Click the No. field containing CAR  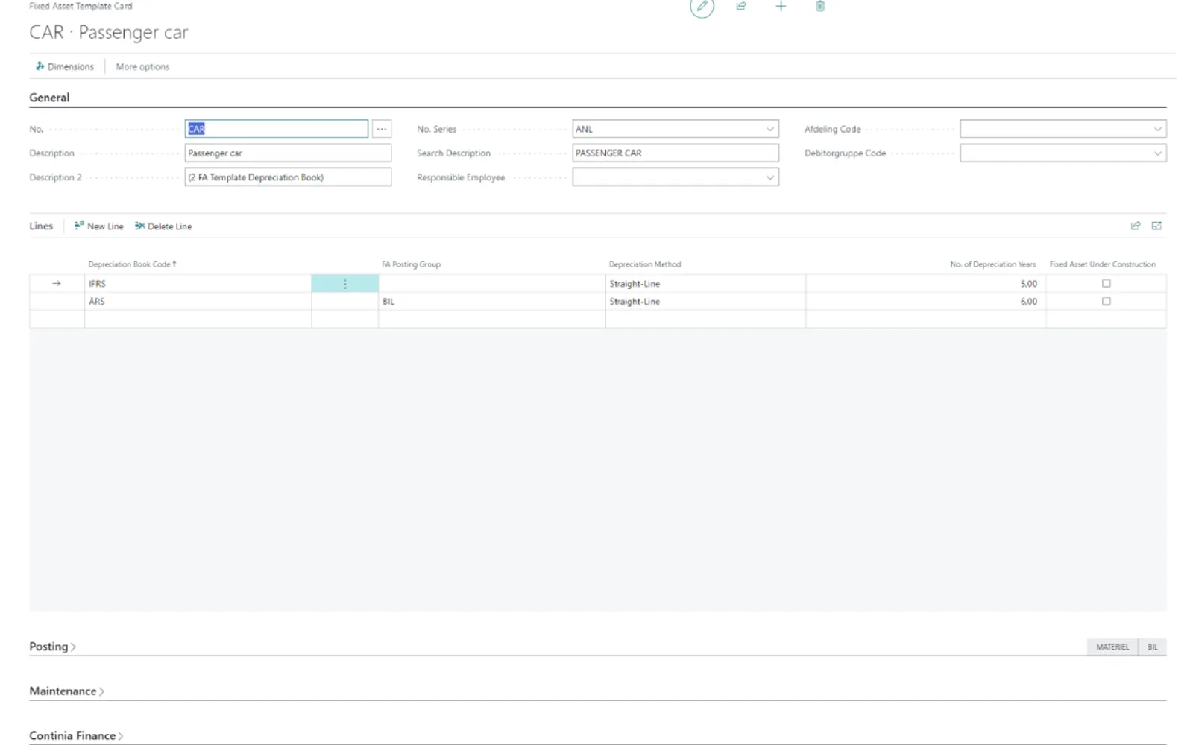(276, 129)
